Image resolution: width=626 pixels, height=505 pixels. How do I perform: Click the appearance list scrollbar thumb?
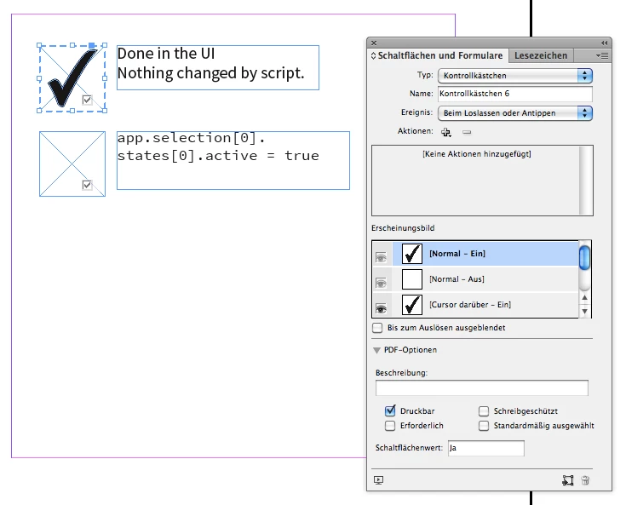(584, 258)
